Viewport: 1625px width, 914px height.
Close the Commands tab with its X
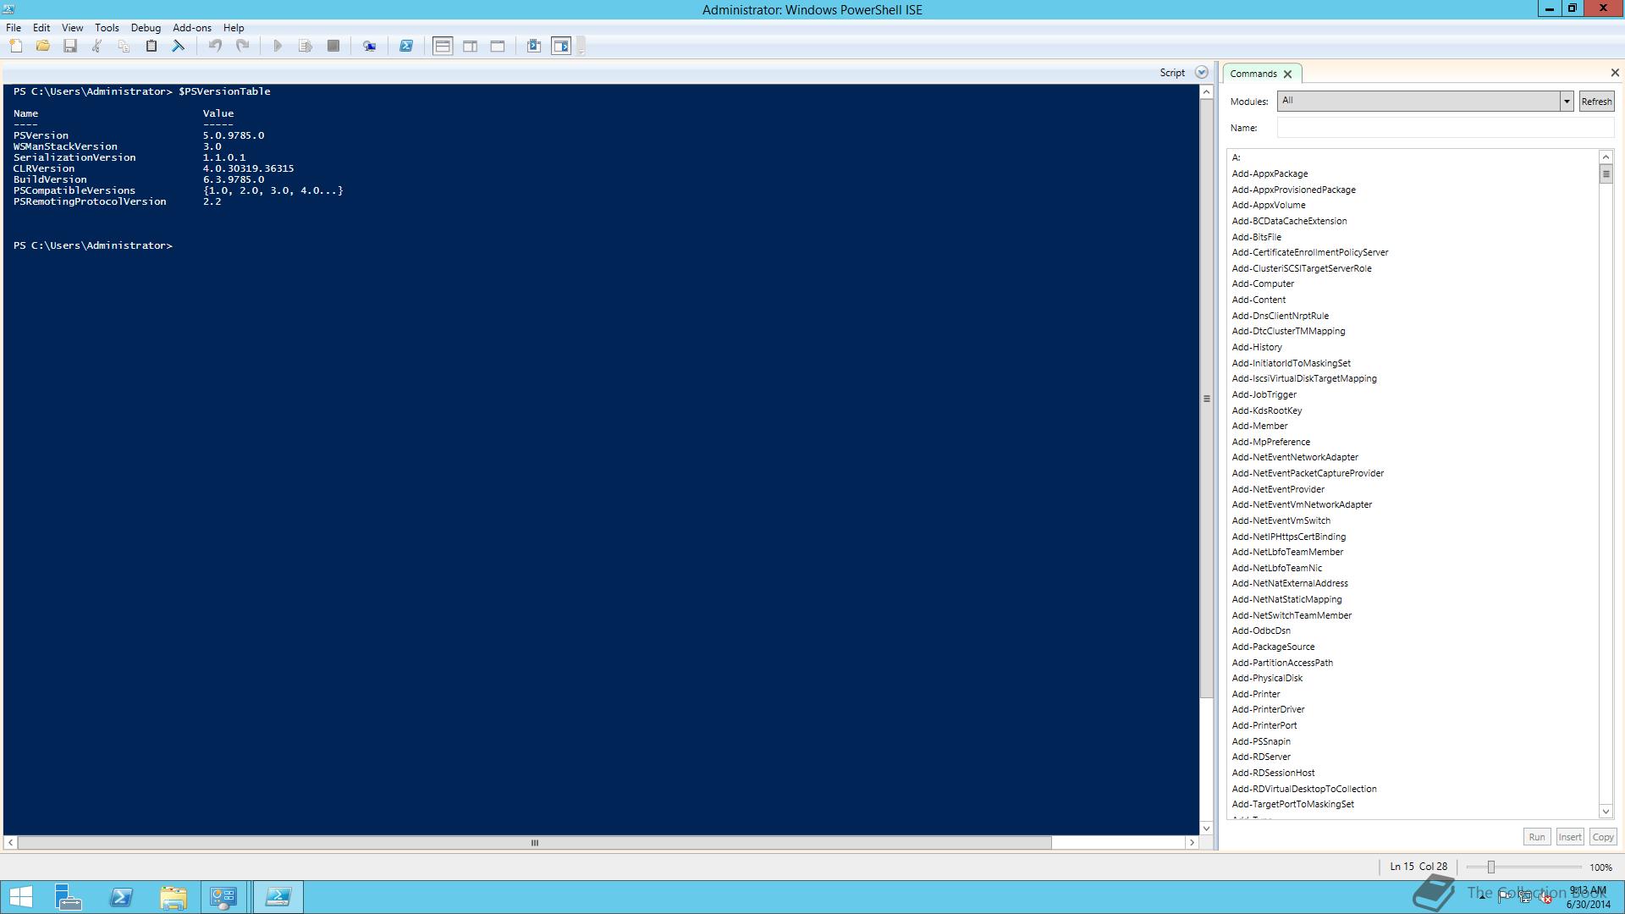click(x=1287, y=74)
